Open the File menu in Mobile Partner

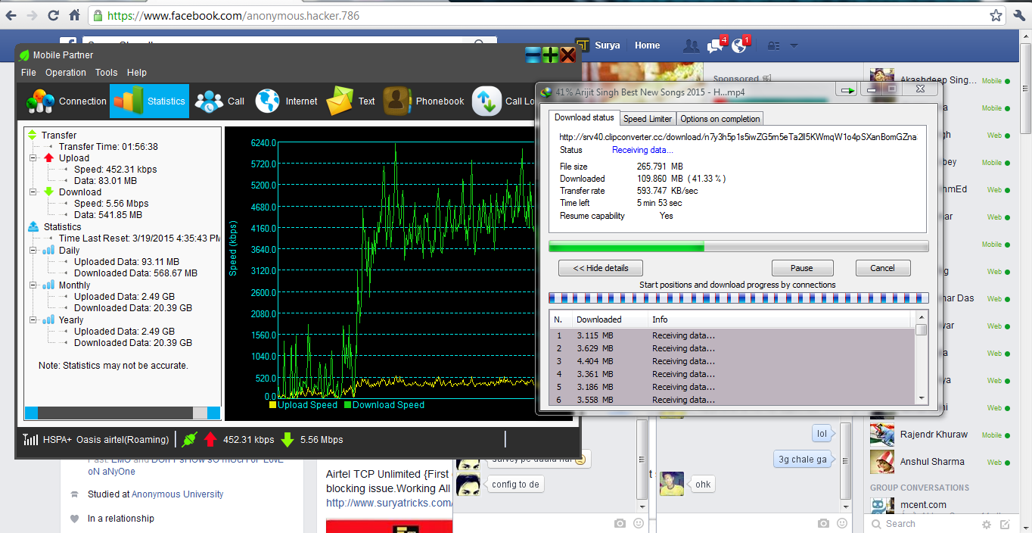29,73
